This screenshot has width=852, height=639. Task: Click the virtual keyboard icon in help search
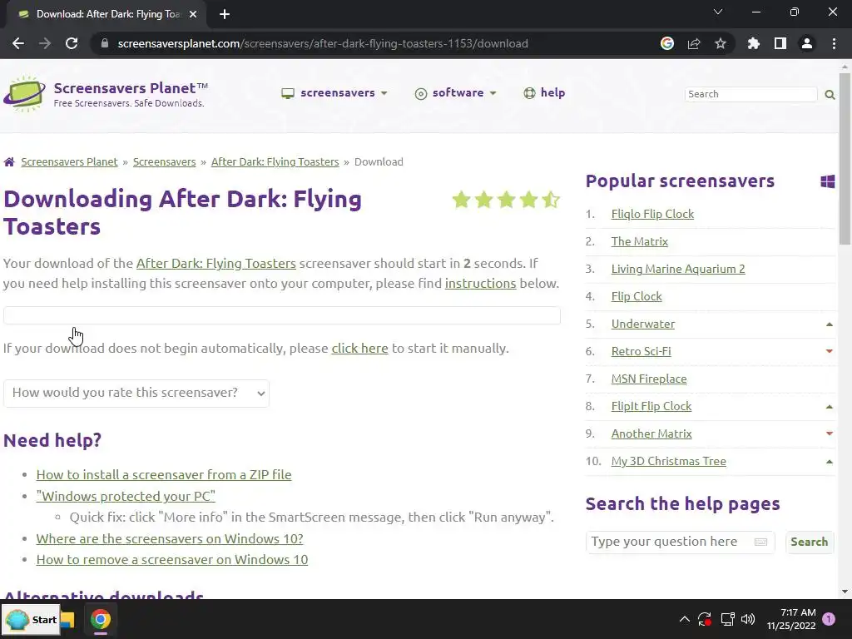(x=760, y=542)
